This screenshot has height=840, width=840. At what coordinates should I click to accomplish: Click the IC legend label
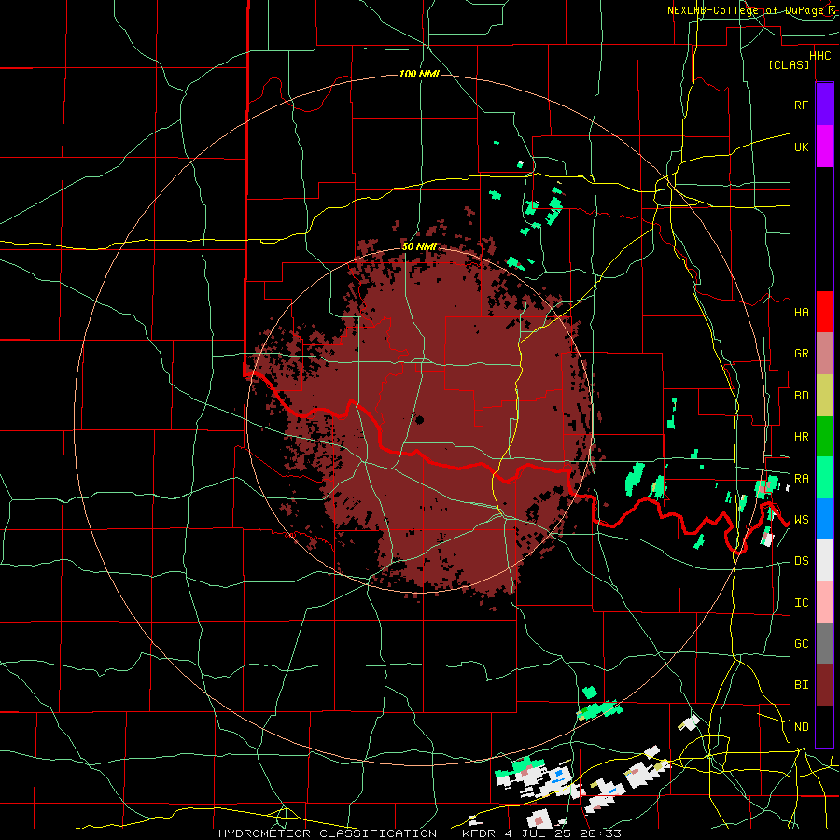[x=801, y=603]
